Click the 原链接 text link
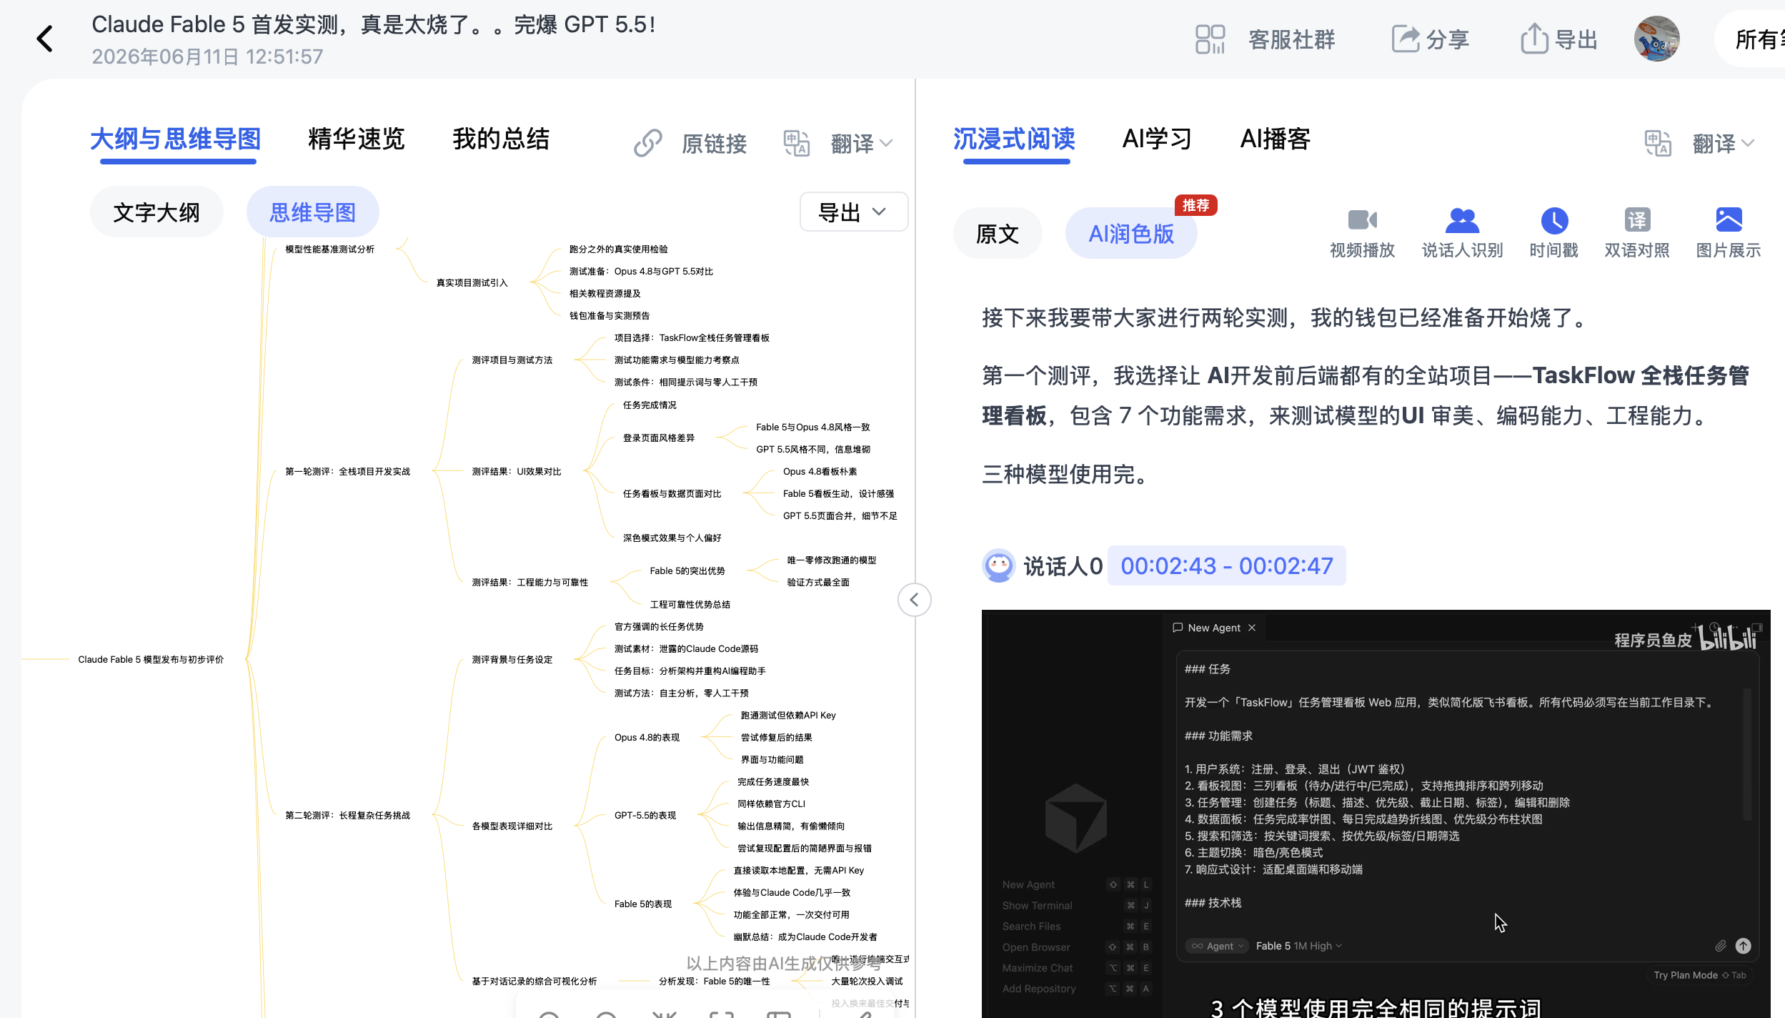 click(714, 144)
